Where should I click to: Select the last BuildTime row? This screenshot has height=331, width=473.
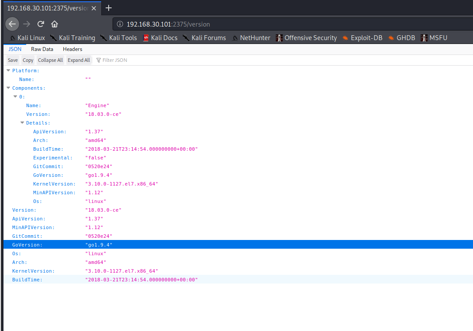[x=238, y=280]
